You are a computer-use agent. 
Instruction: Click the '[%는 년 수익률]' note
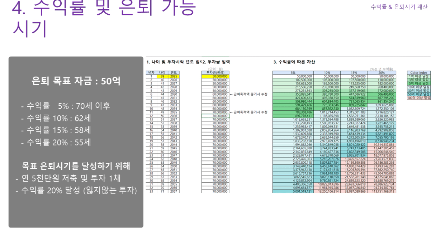[381, 69]
